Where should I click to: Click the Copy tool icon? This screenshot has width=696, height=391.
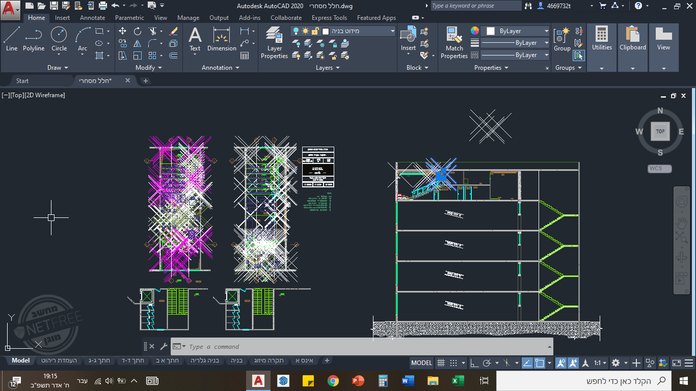point(123,43)
